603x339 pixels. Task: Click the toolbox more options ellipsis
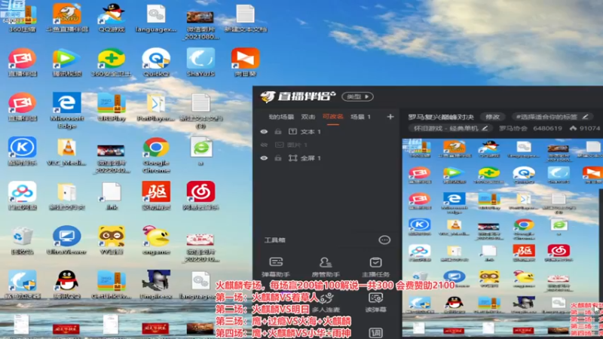[x=384, y=240]
